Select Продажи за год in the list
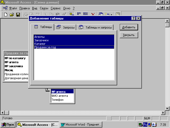This screenshot has height=128, width=170. click(74, 47)
